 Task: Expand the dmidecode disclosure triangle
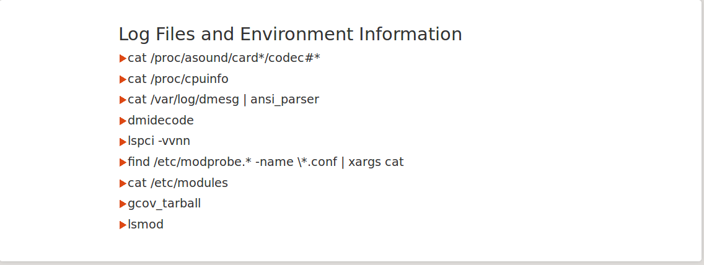[x=123, y=121]
